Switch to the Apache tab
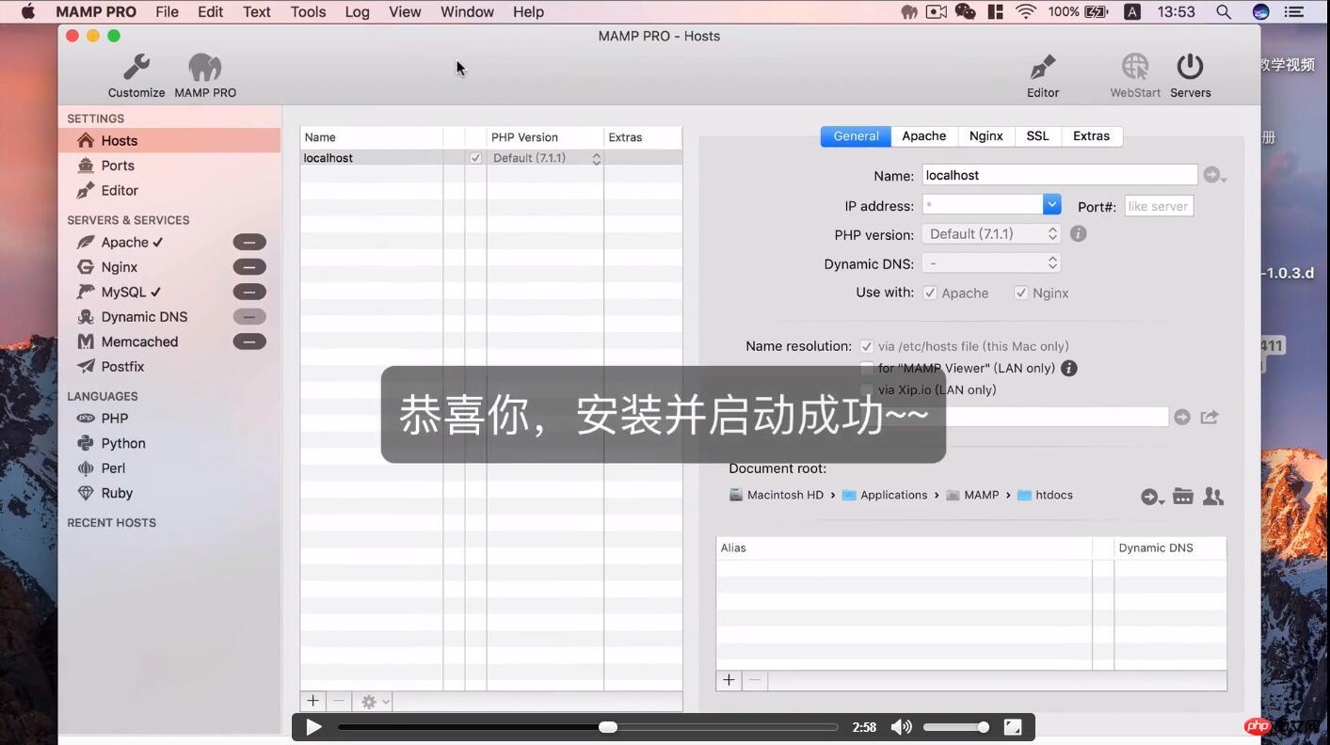Viewport: 1330px width, 745px height. pos(924,136)
